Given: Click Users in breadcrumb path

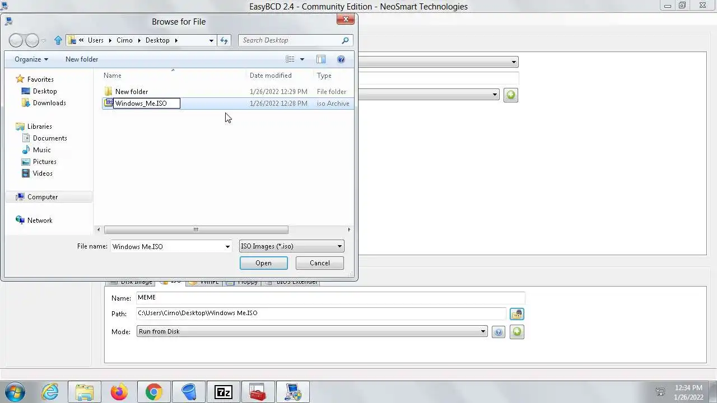Looking at the screenshot, I should pos(96,40).
